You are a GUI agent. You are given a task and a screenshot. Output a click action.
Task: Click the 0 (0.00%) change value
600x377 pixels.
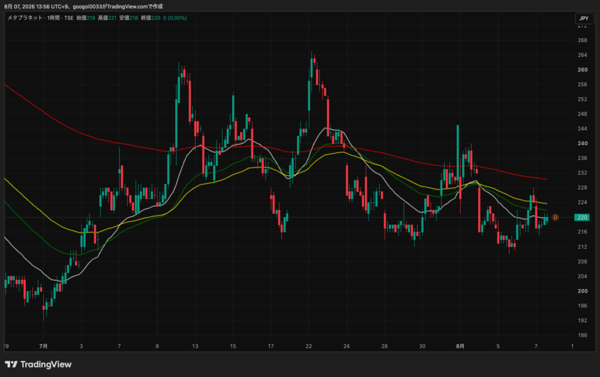[x=175, y=18]
